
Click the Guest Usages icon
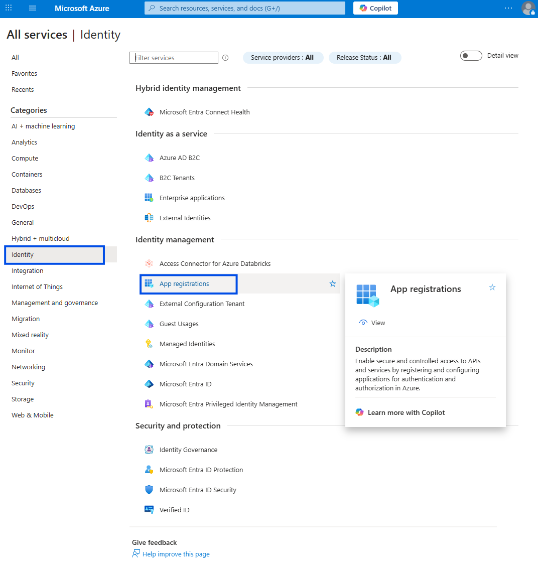(x=149, y=324)
